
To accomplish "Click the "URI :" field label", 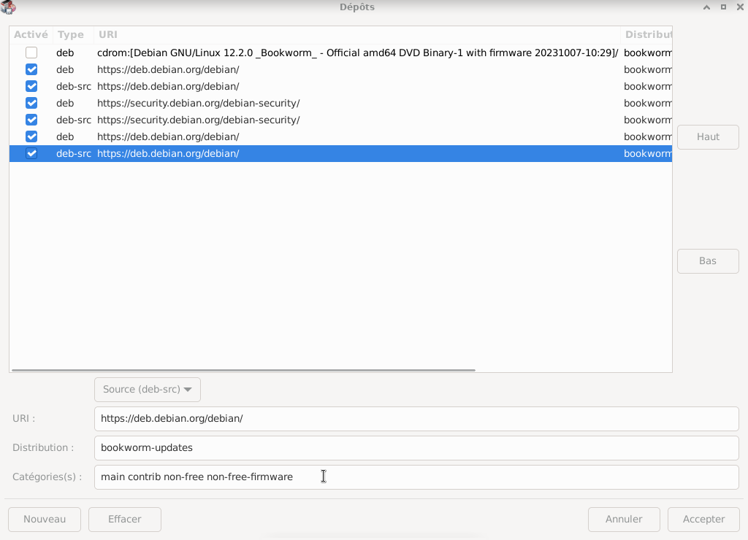I will (x=24, y=418).
